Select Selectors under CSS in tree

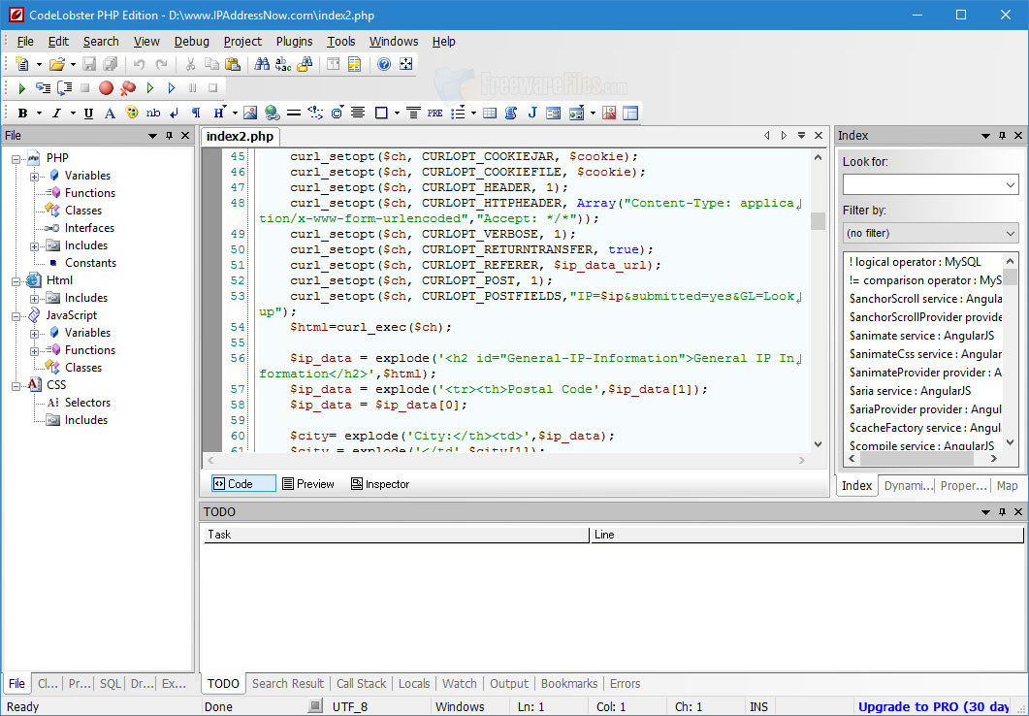87,403
